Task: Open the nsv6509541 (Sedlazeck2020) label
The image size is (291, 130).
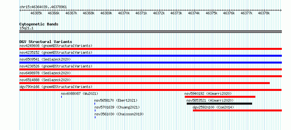Action: (x=45, y=59)
